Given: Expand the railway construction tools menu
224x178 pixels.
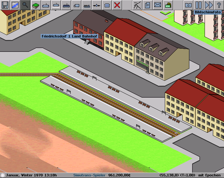Looking at the screenshot, I should click(56, 5).
